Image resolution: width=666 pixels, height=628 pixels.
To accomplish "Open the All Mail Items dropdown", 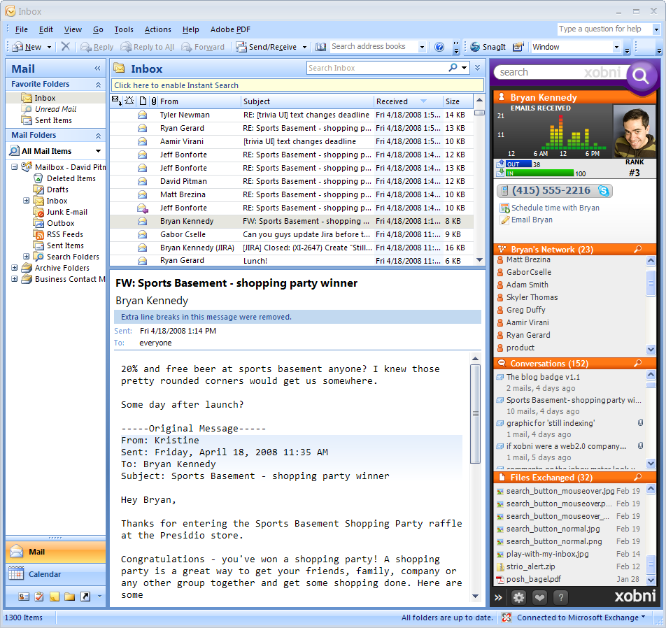I will point(98,151).
